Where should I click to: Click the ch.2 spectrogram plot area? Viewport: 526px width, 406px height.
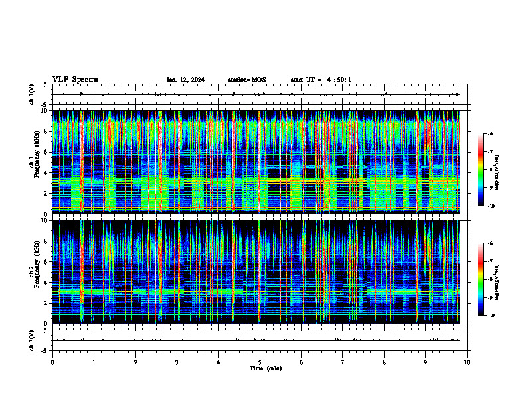click(x=256, y=272)
